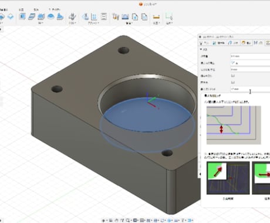Click the orbit icon in navigation bar

(x=104, y=221)
